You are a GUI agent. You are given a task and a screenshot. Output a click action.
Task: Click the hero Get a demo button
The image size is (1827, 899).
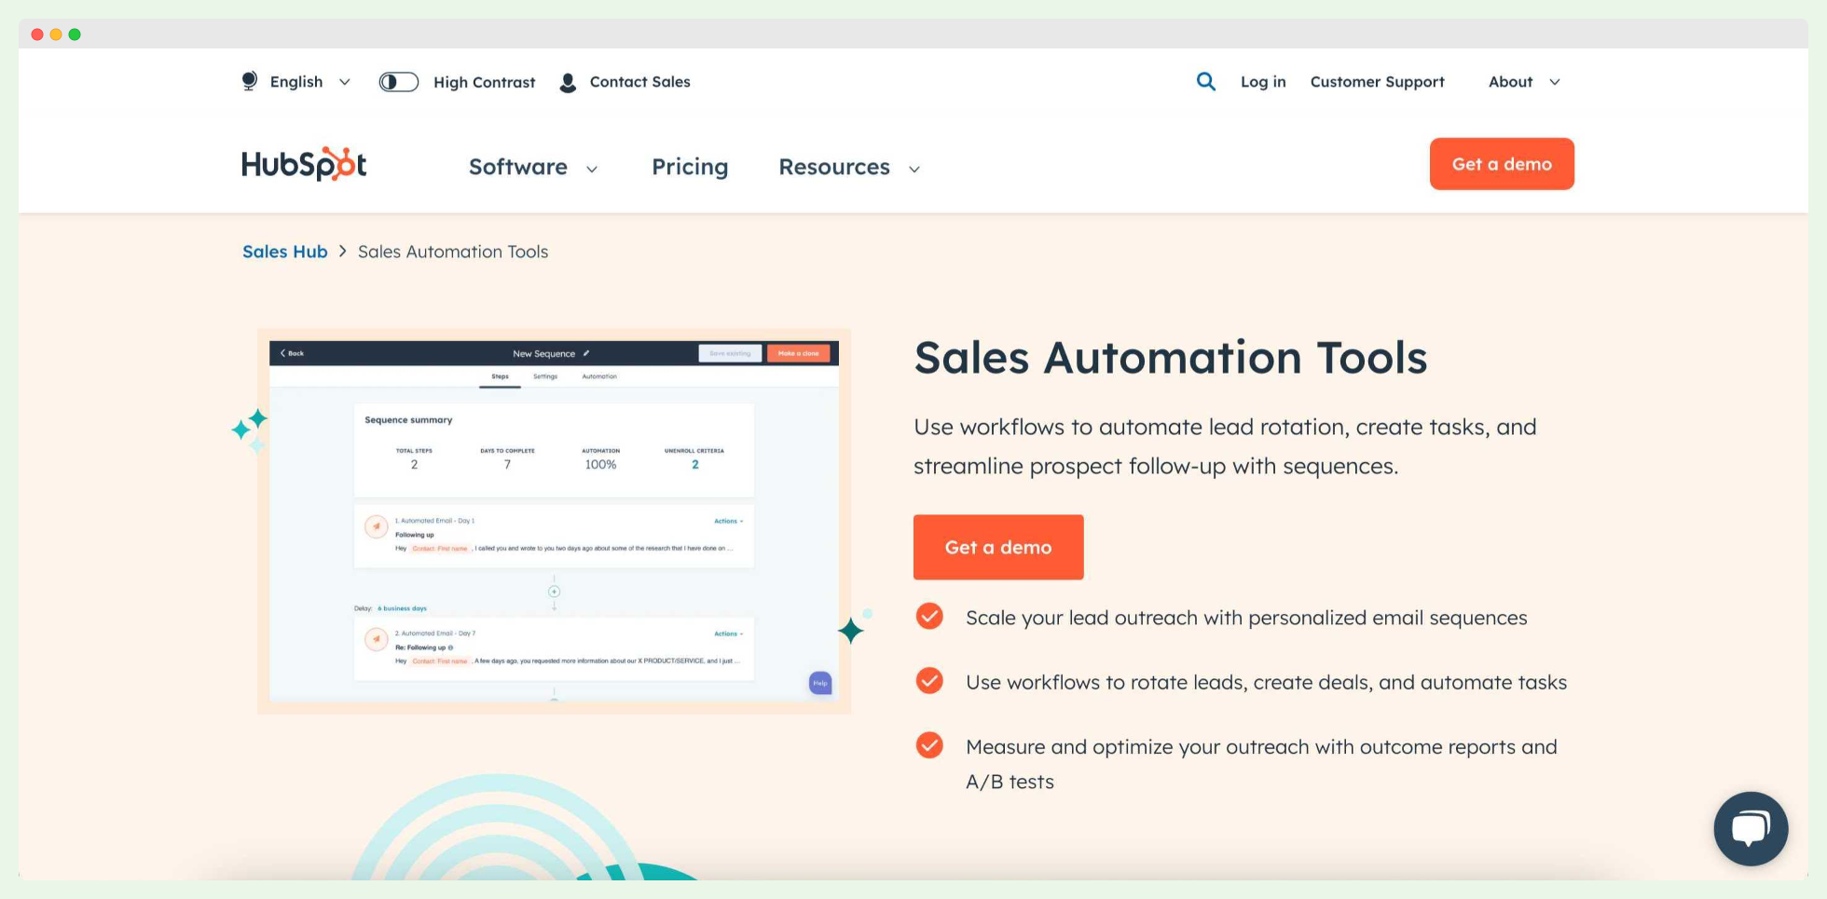pos(998,547)
